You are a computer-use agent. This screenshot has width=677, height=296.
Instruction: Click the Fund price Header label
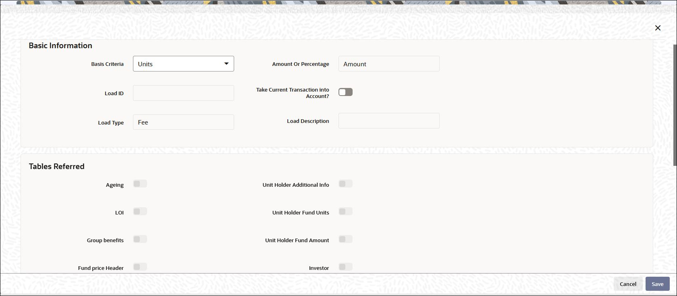101,268
